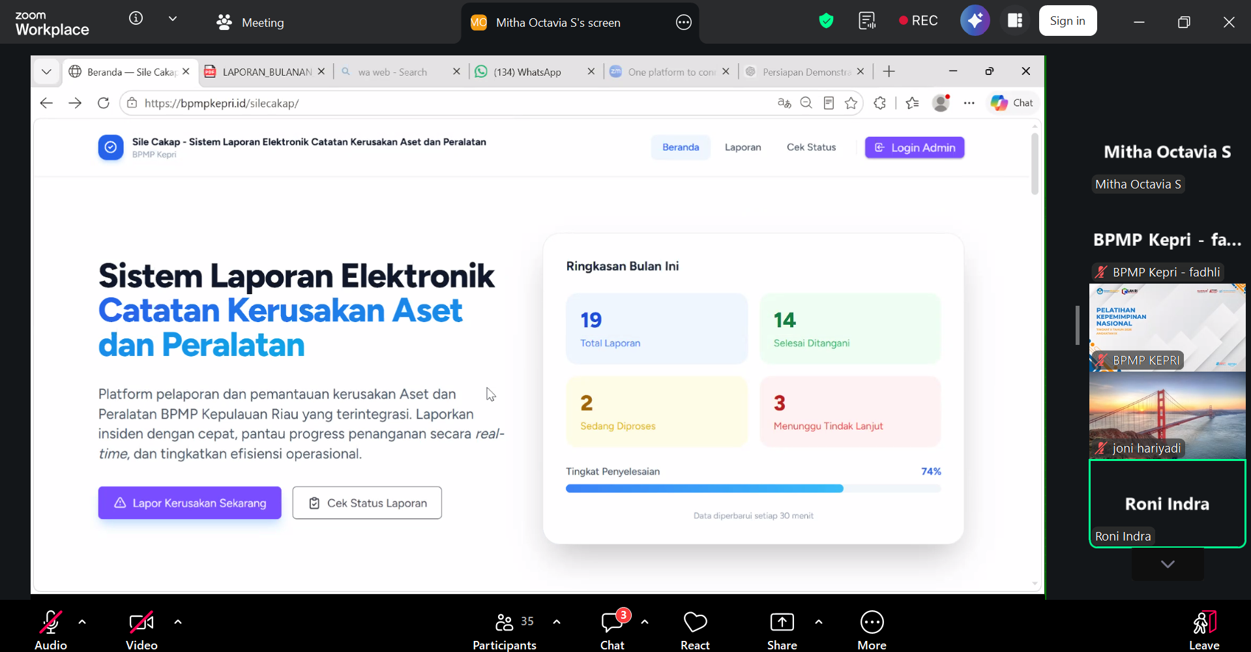Click the browser favorites star icon
1251x652 pixels.
click(x=851, y=103)
